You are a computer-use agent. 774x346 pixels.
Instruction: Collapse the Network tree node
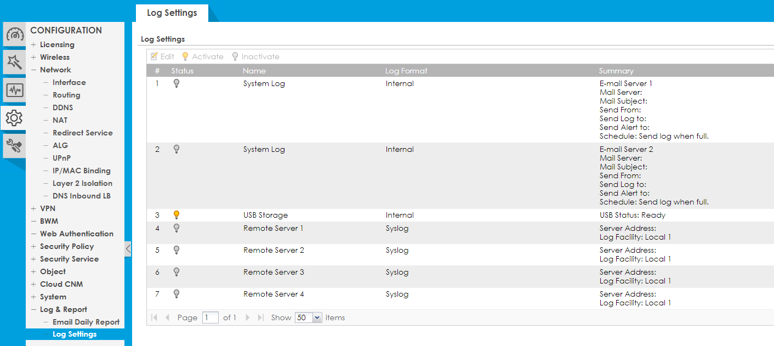pos(34,70)
